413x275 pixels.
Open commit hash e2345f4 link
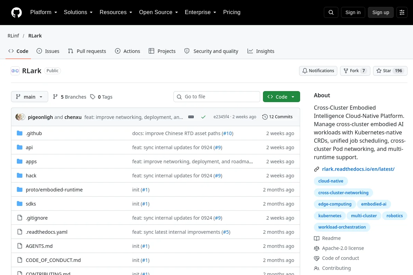[x=221, y=117]
